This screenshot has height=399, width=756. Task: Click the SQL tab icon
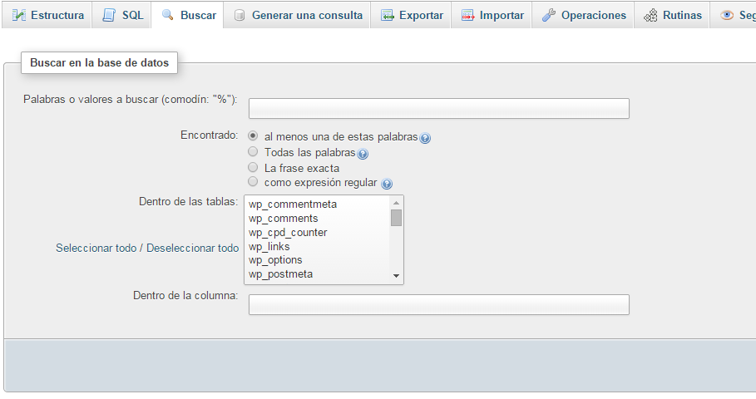109,15
